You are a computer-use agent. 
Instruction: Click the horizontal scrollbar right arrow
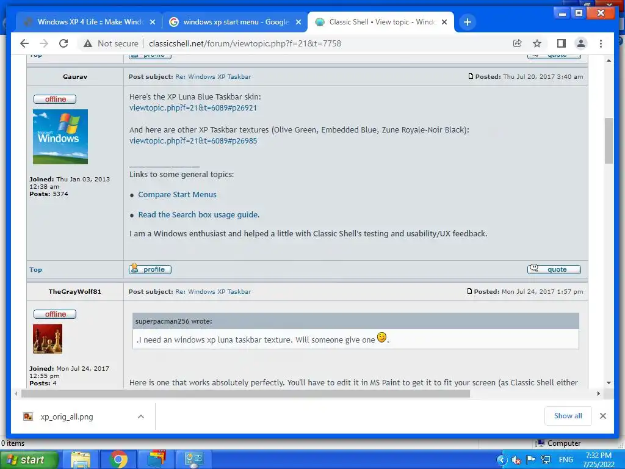(x=598, y=394)
